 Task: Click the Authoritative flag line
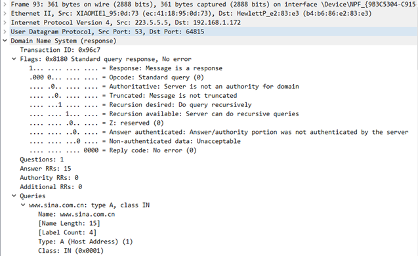point(164,87)
